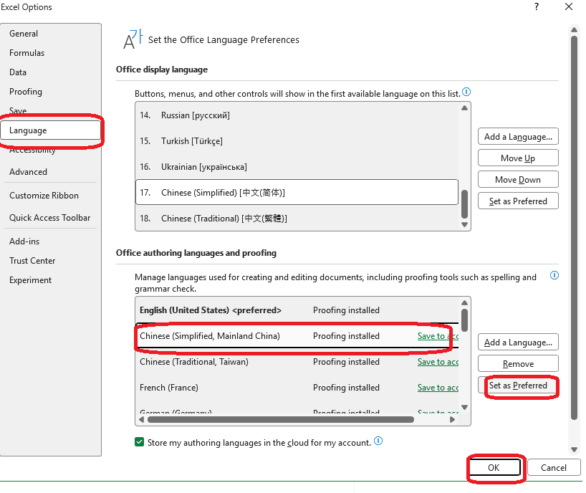Click down arrow of main dialog scrollbar
Screen dimensions: 586x493
pyautogui.click(x=574, y=449)
